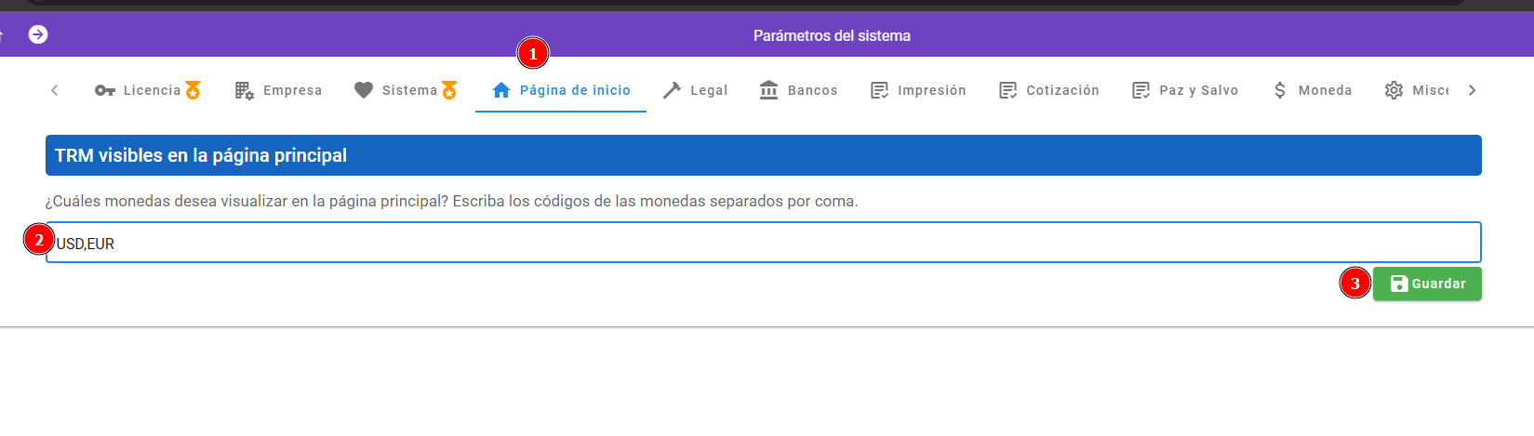Click the gear icon on the Misc tab
The height and width of the screenshot is (436, 1534).
(x=1394, y=90)
